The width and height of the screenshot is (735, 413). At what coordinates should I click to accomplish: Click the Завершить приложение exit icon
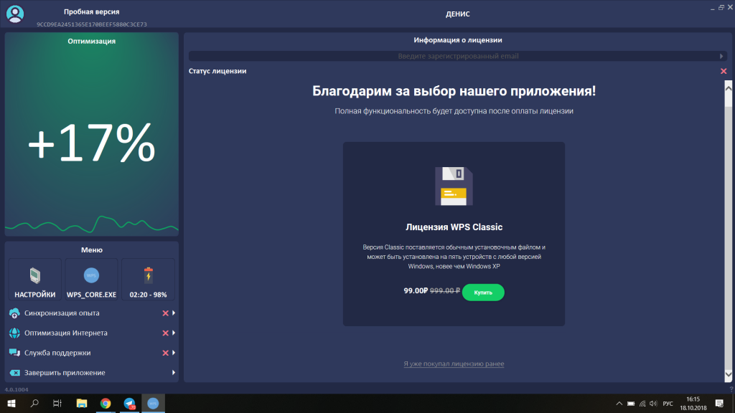point(14,373)
